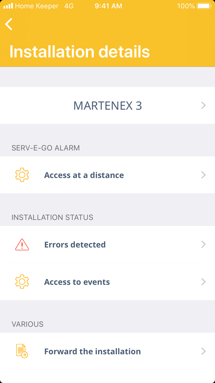Open Access to events

(77, 282)
